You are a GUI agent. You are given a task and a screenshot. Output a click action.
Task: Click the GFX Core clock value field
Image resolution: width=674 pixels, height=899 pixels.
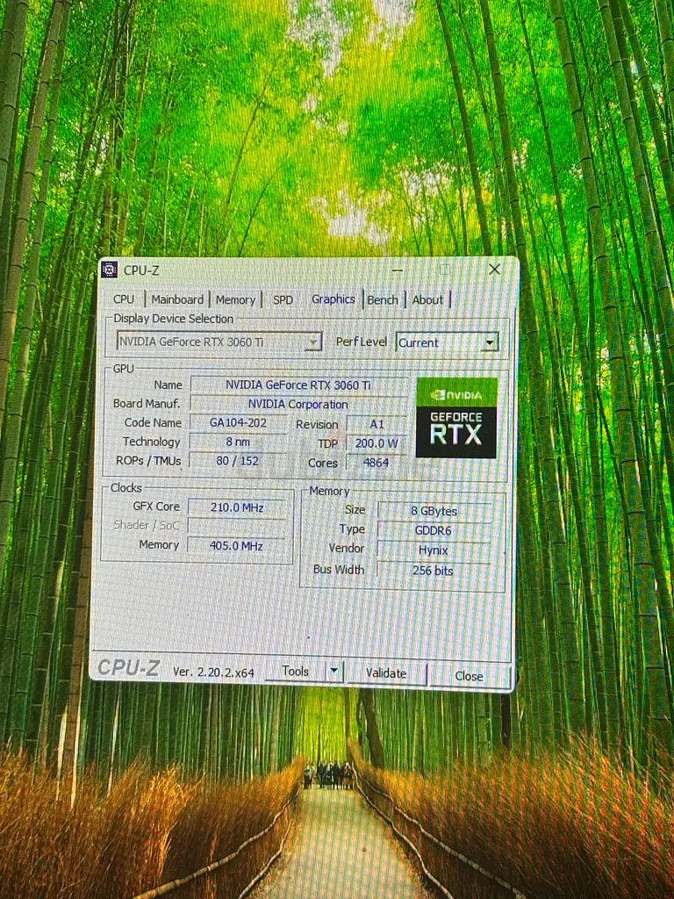(237, 508)
